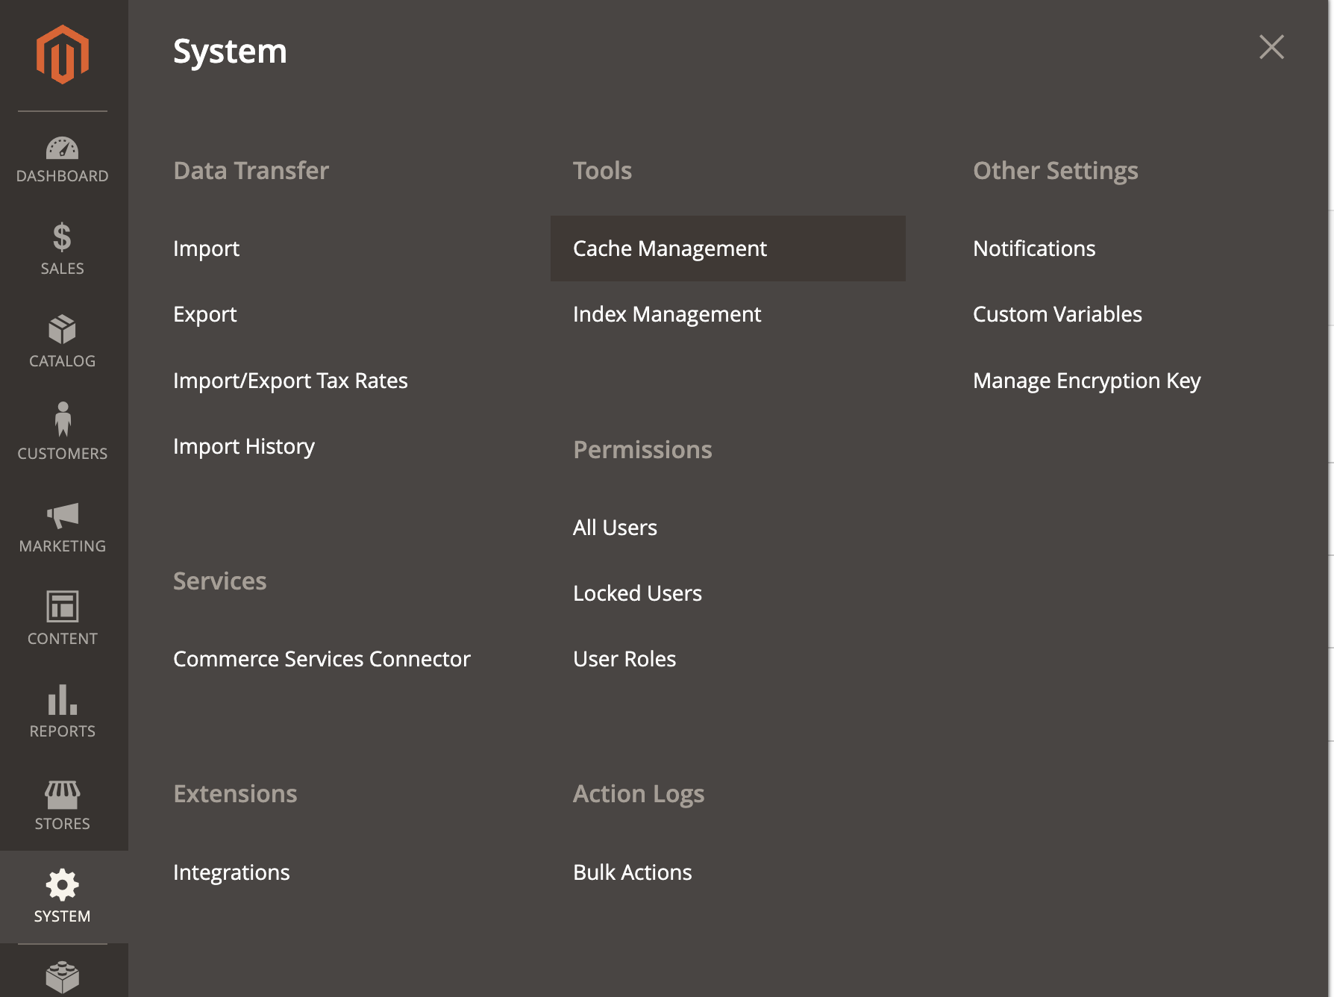Open Import/Export Tax Rates
The width and height of the screenshot is (1334, 997).
pos(290,380)
